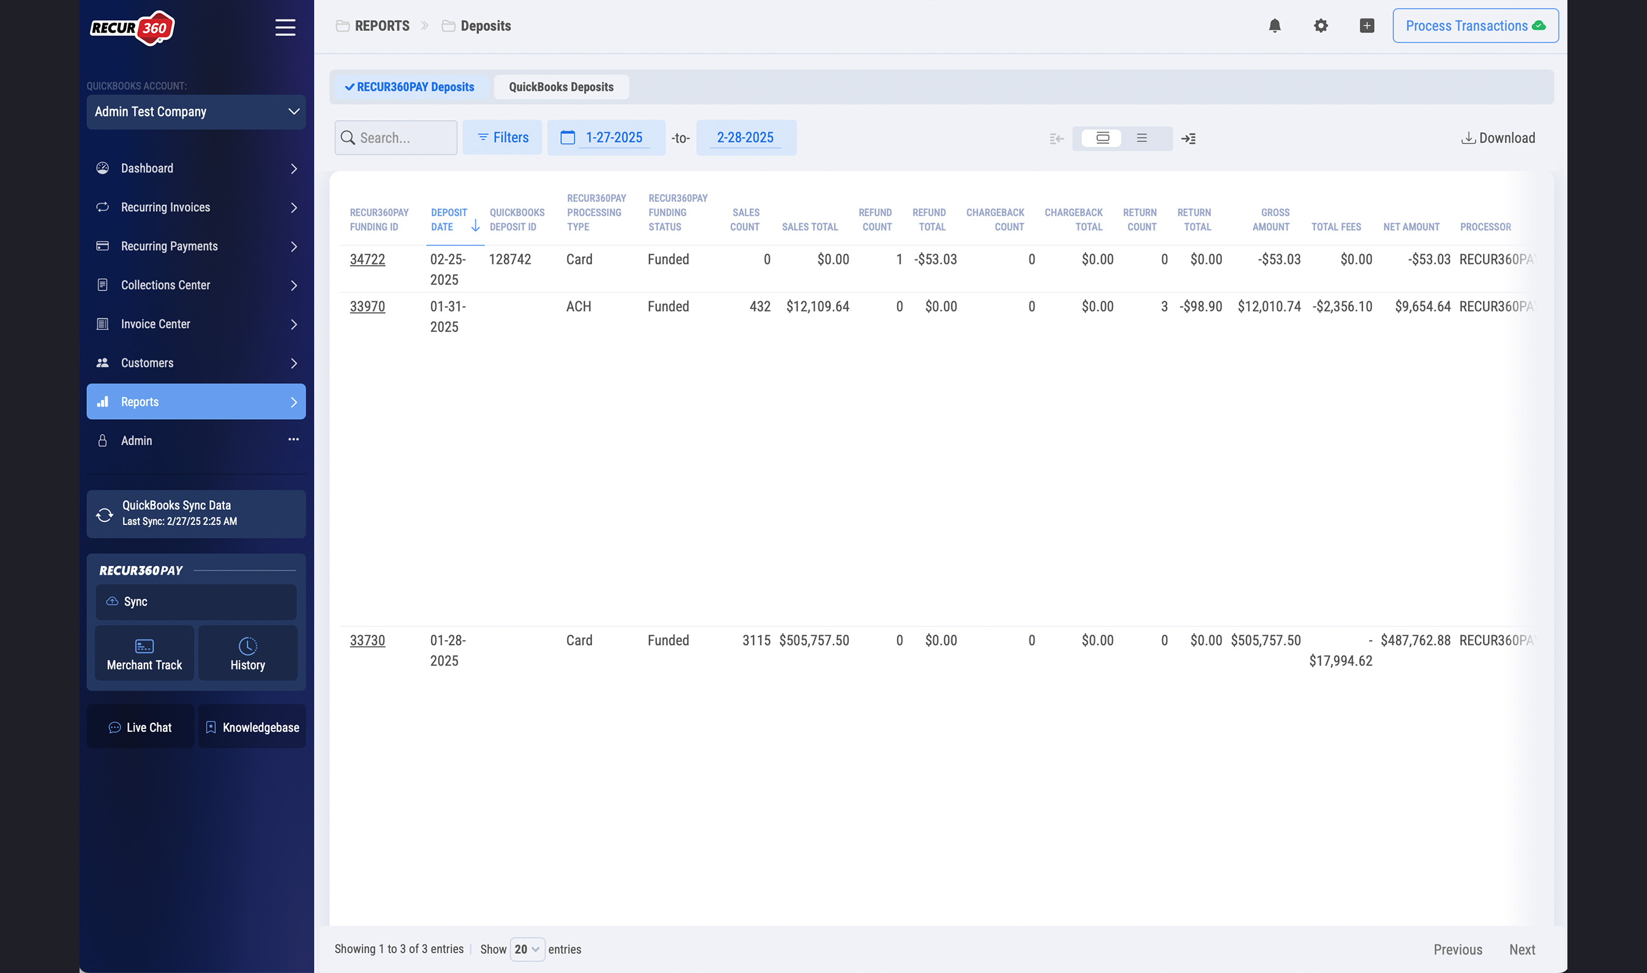Sort by Sales Total column
1647x973 pixels.
point(809,227)
